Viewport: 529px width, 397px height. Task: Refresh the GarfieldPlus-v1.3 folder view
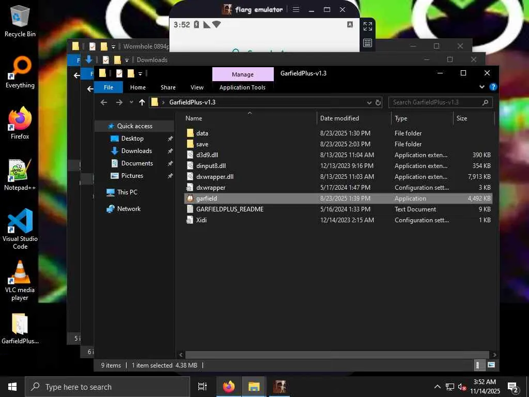click(378, 102)
